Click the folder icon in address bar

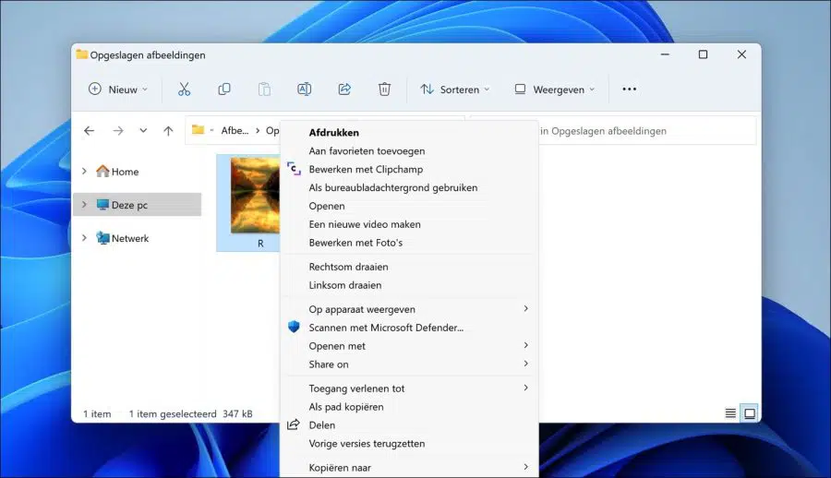pyautogui.click(x=198, y=130)
